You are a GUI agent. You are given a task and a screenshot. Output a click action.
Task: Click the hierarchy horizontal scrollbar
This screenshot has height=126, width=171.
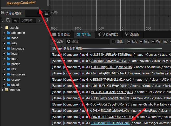pos(20,8)
